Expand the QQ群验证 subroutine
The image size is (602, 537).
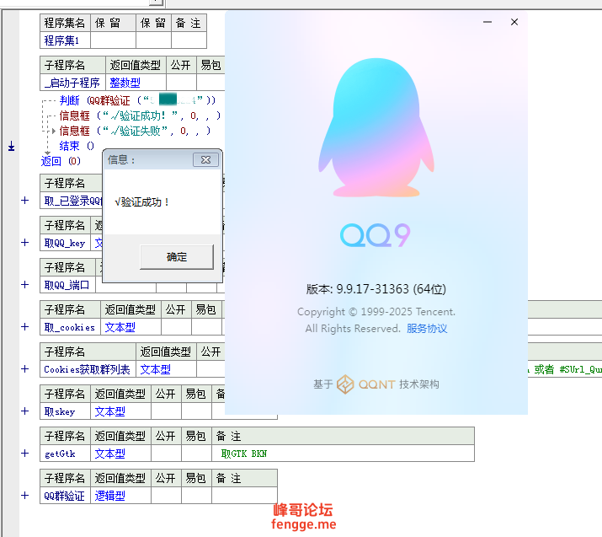point(25,496)
